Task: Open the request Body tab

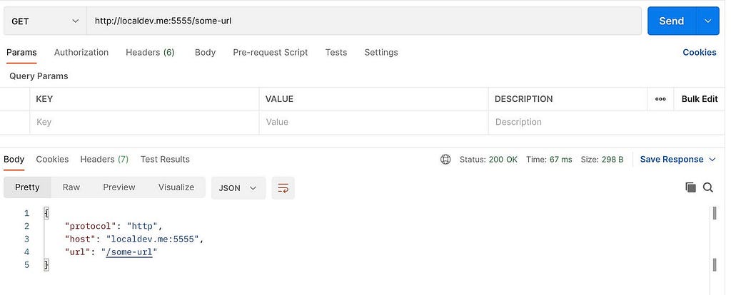Action: click(x=205, y=53)
